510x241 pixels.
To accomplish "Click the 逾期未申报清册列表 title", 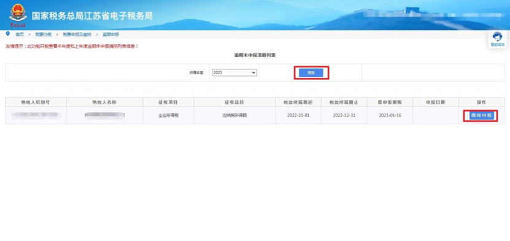I will (x=255, y=56).
